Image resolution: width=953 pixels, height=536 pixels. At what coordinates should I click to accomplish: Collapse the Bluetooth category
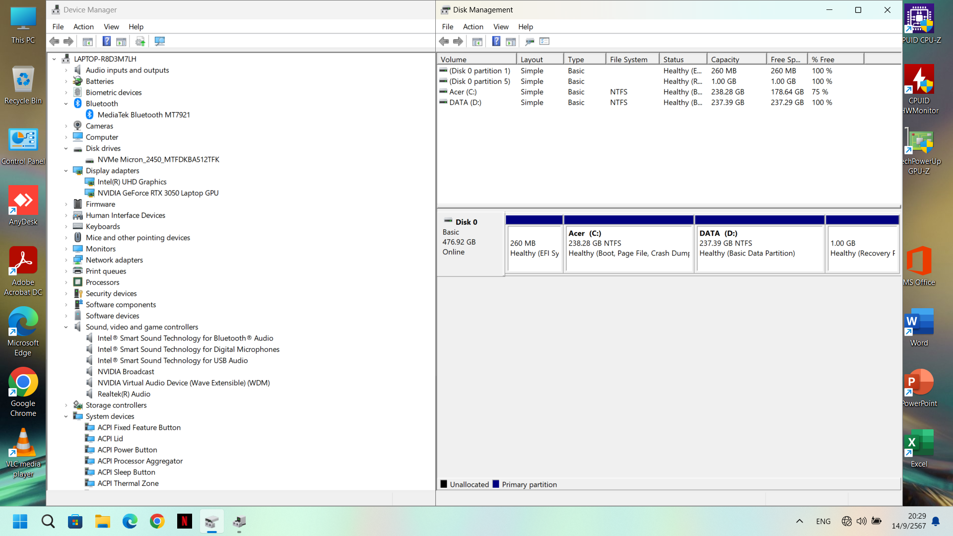pos(66,104)
